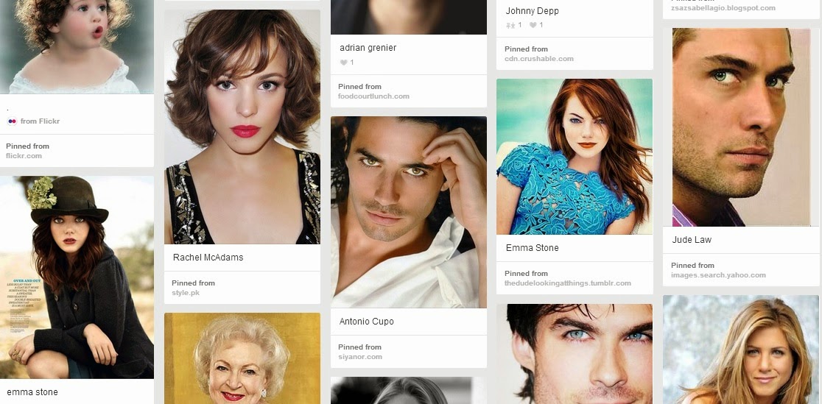The width and height of the screenshot is (822, 404).
Task: Open the zsazsabellagio.blogspot.com source link
Action: click(723, 8)
